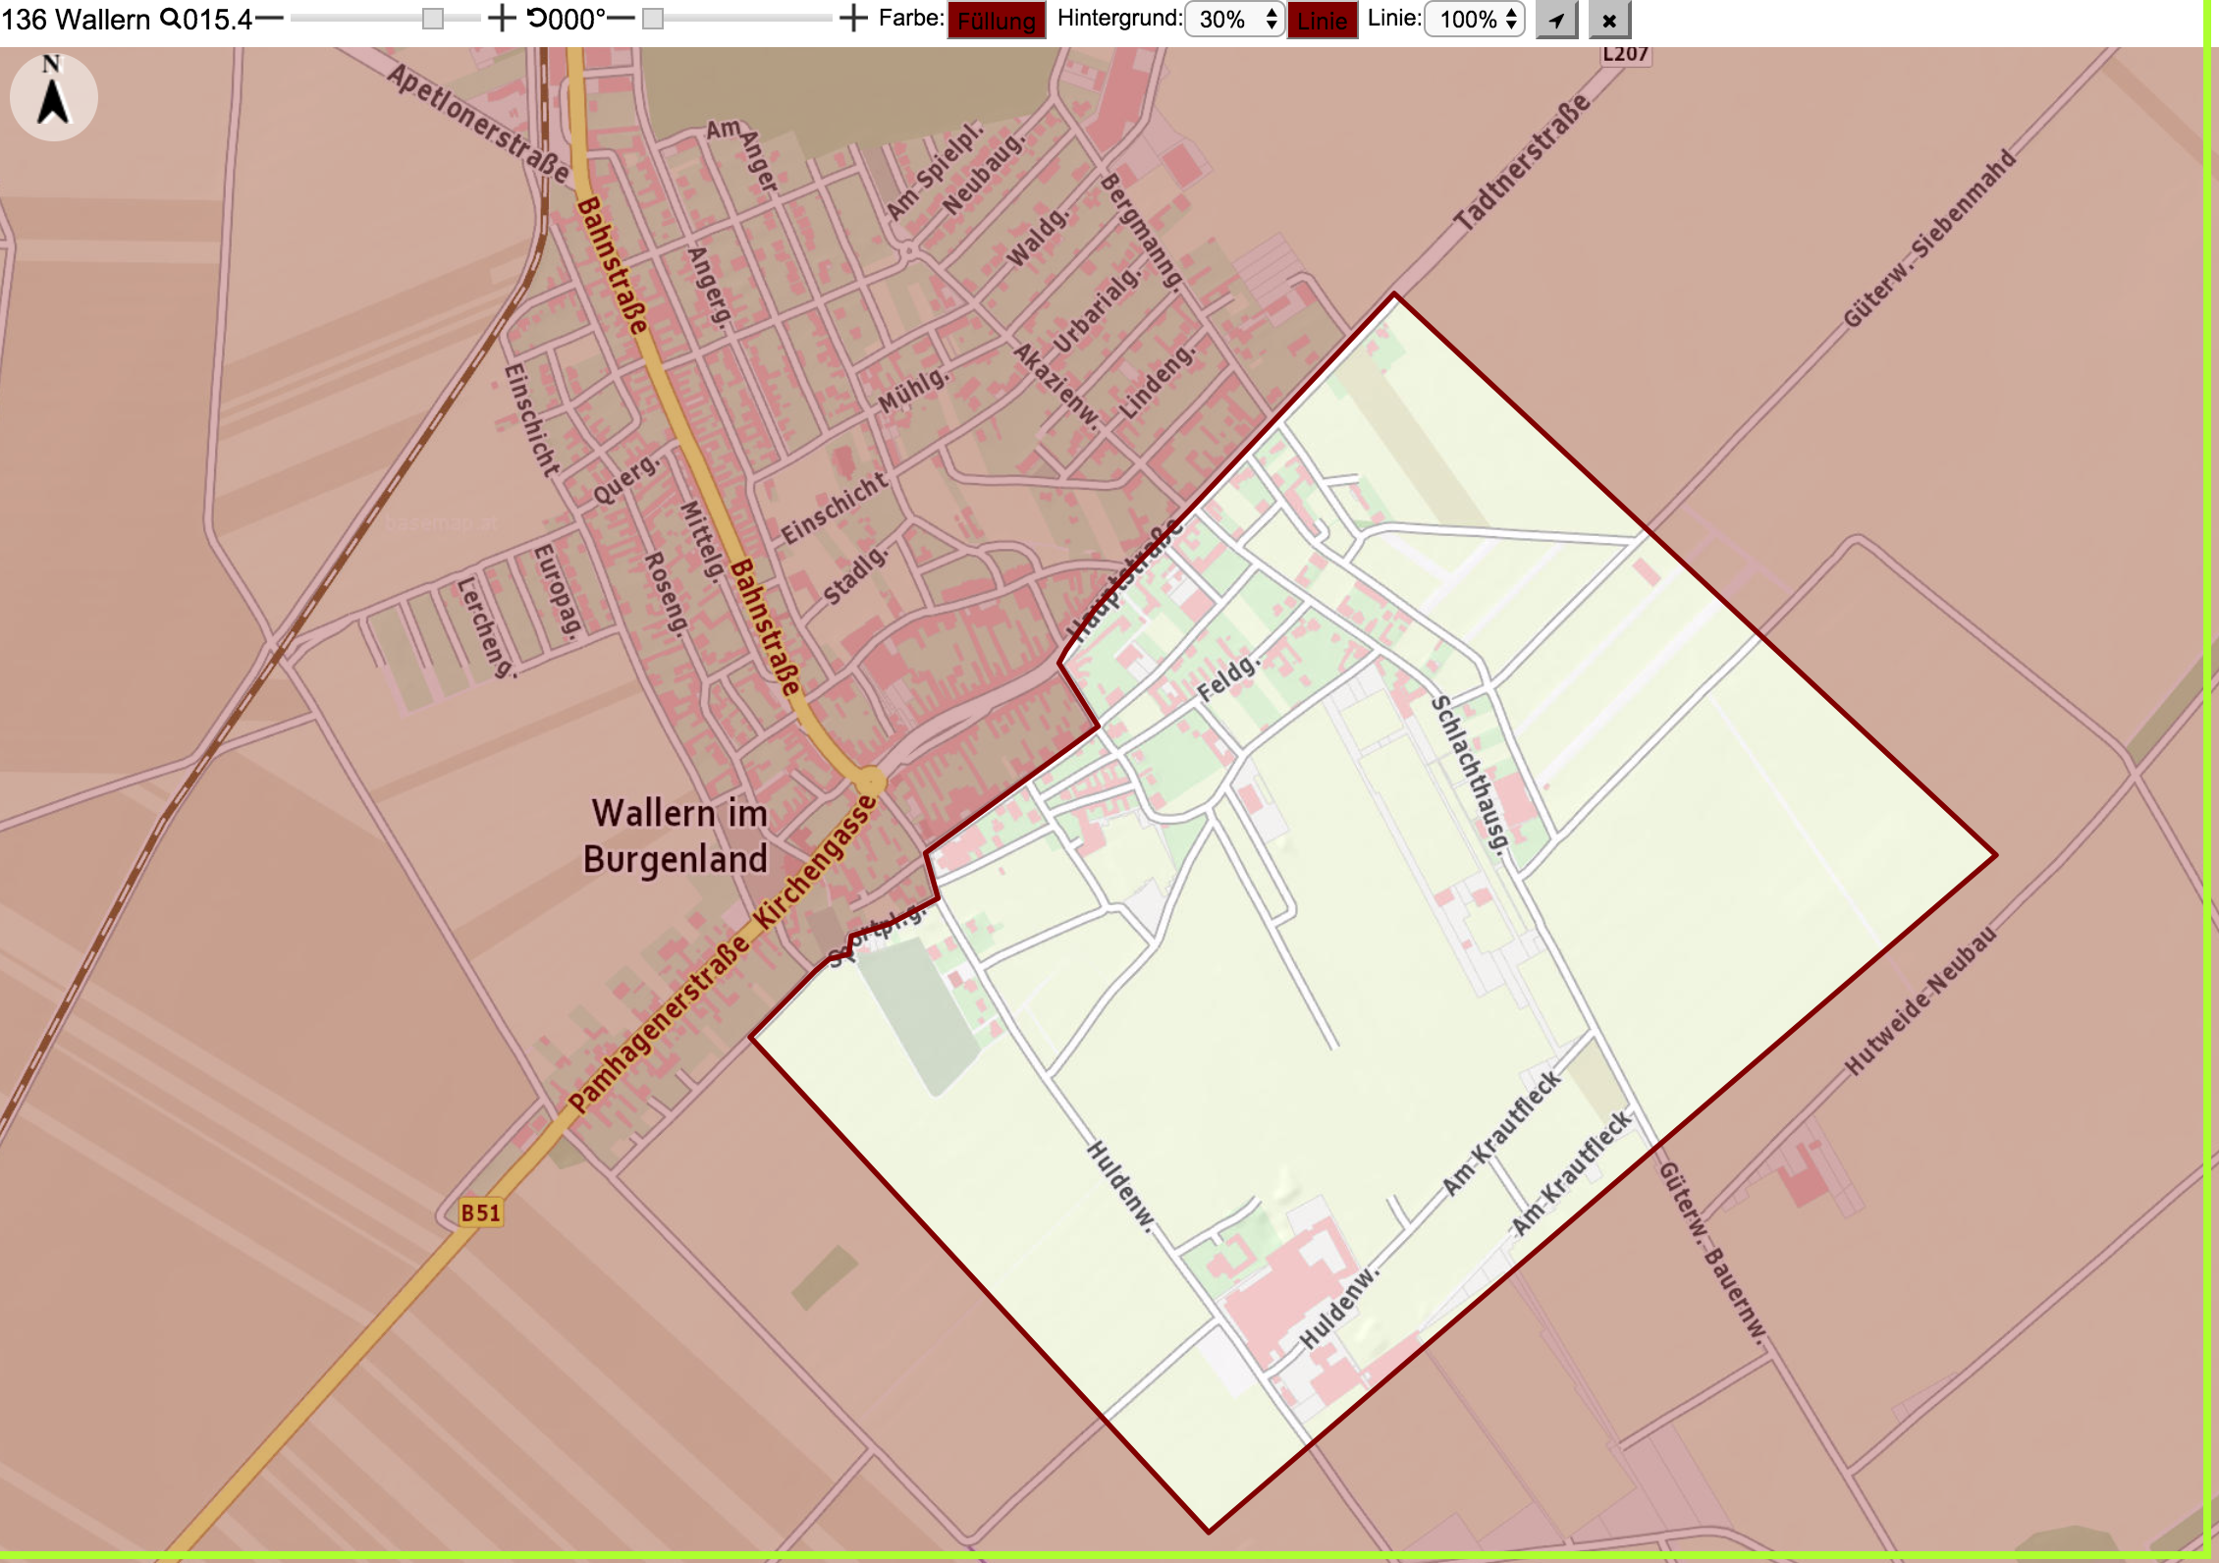Decrease zoom with the minus button

[270, 19]
